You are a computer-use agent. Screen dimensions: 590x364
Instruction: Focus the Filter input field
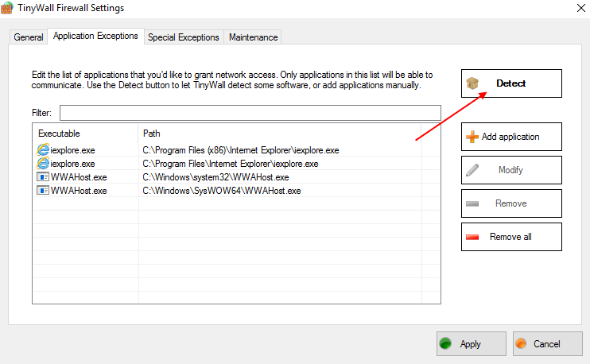(250, 113)
